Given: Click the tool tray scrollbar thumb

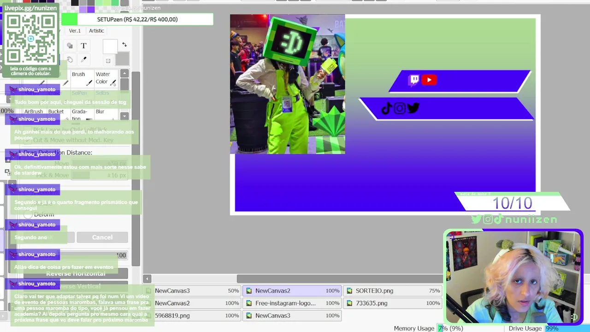Looking at the screenshot, I should point(124,86).
